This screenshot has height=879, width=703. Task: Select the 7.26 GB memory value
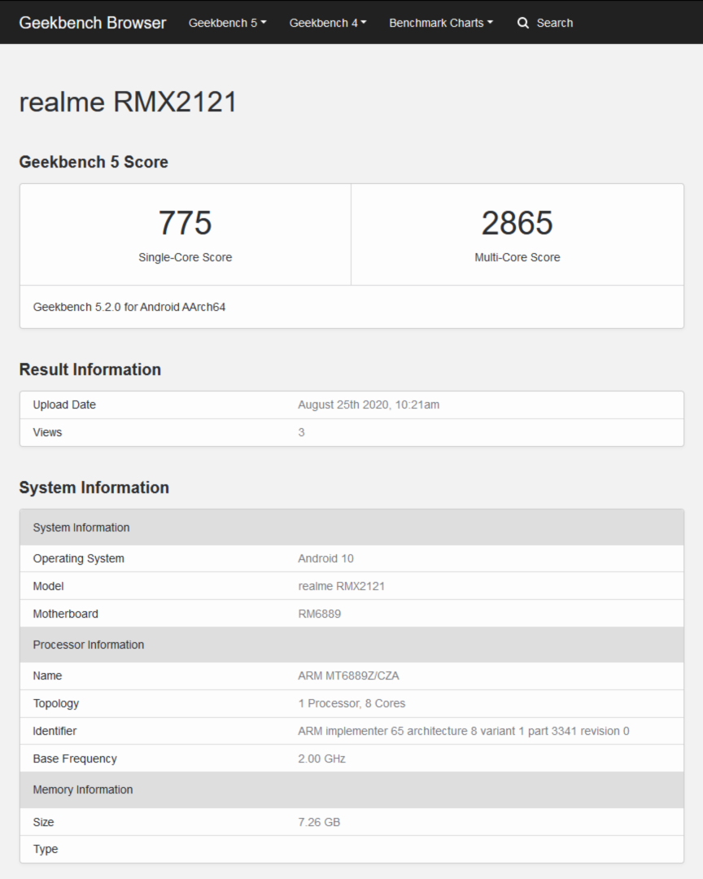318,822
